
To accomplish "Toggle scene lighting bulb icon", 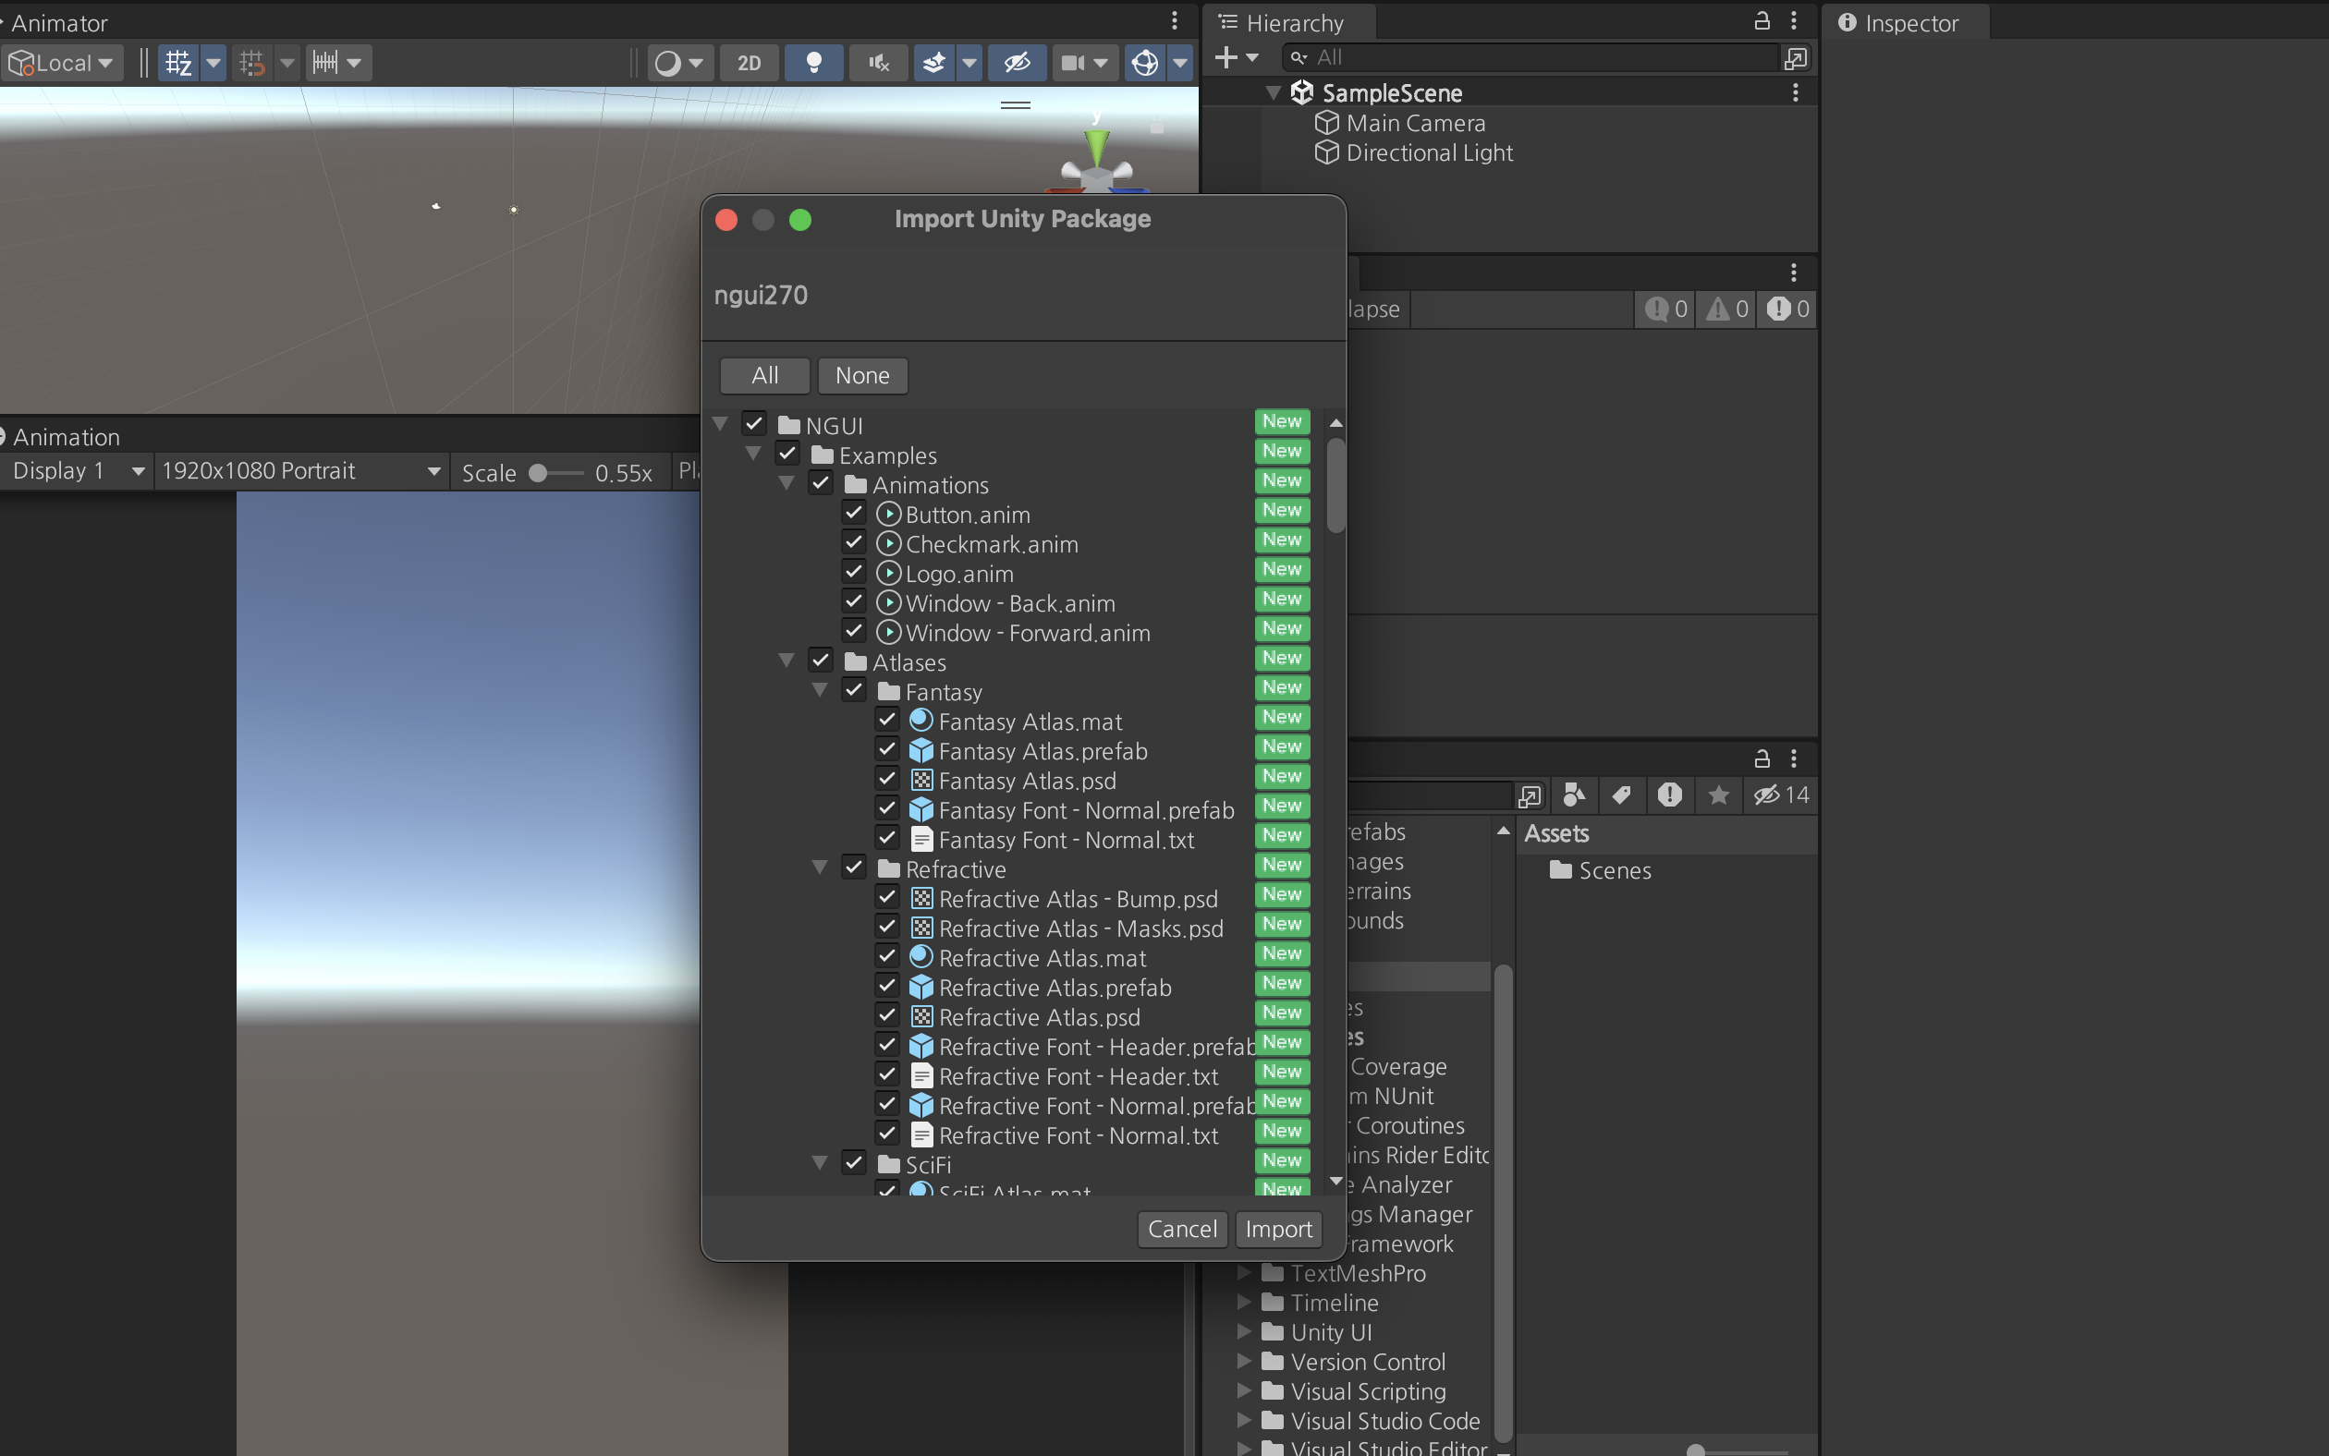I will point(814,63).
